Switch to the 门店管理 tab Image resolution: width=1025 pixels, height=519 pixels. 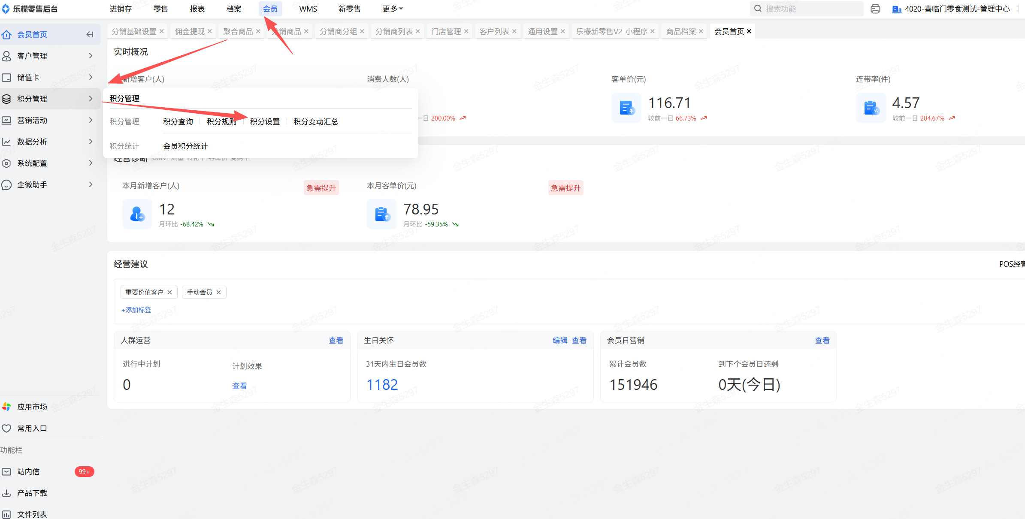pyautogui.click(x=446, y=31)
